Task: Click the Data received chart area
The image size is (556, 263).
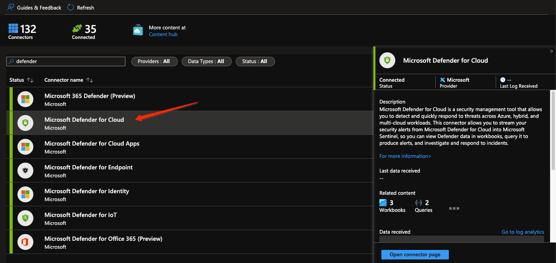Action: coord(462,239)
